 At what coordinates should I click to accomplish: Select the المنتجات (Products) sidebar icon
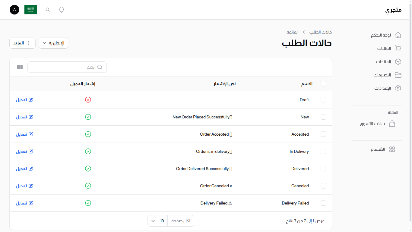click(x=398, y=61)
